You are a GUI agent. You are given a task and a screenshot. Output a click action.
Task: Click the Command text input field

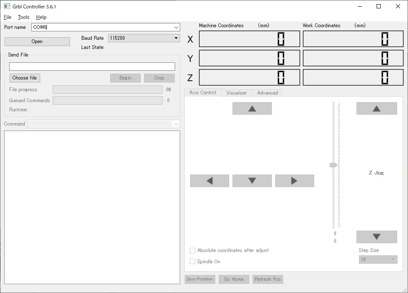(x=100, y=124)
